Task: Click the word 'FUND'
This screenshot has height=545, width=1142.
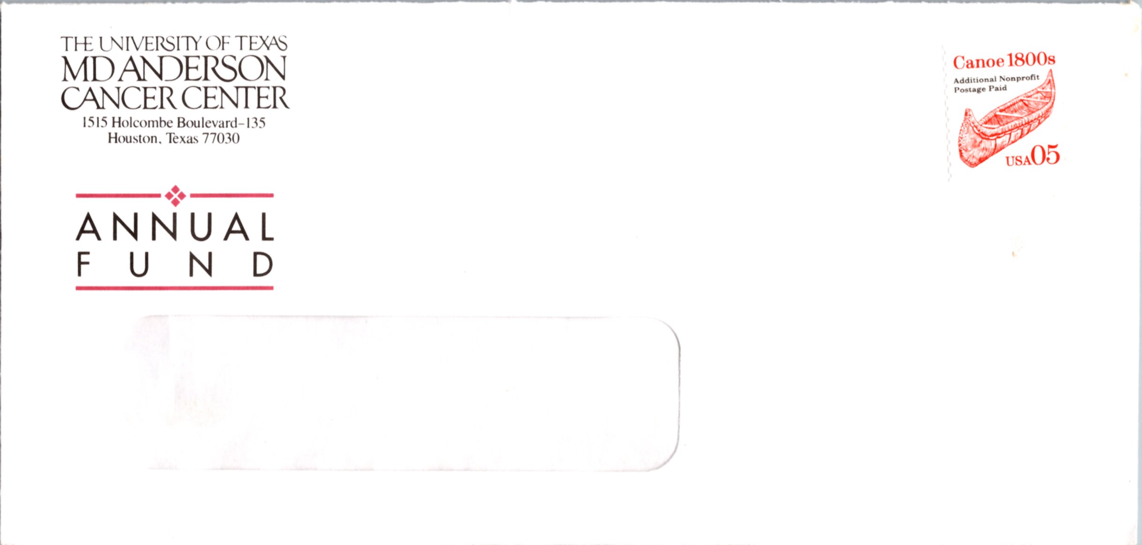Action: 175,264
